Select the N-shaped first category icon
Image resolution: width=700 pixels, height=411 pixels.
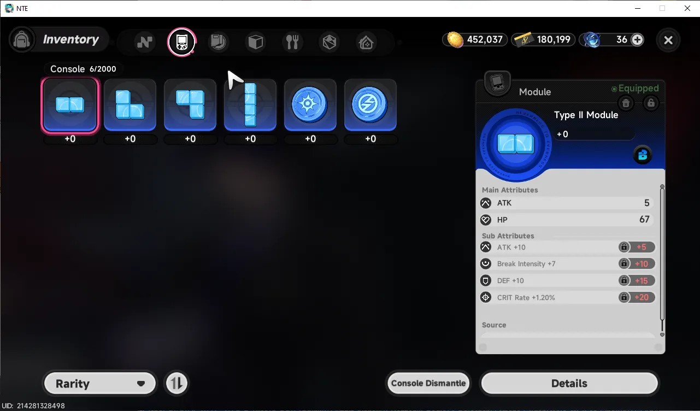coord(145,42)
